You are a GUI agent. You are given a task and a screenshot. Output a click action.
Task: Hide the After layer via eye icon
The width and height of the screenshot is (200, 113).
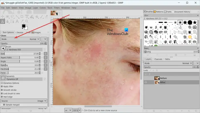[x=146, y=82]
